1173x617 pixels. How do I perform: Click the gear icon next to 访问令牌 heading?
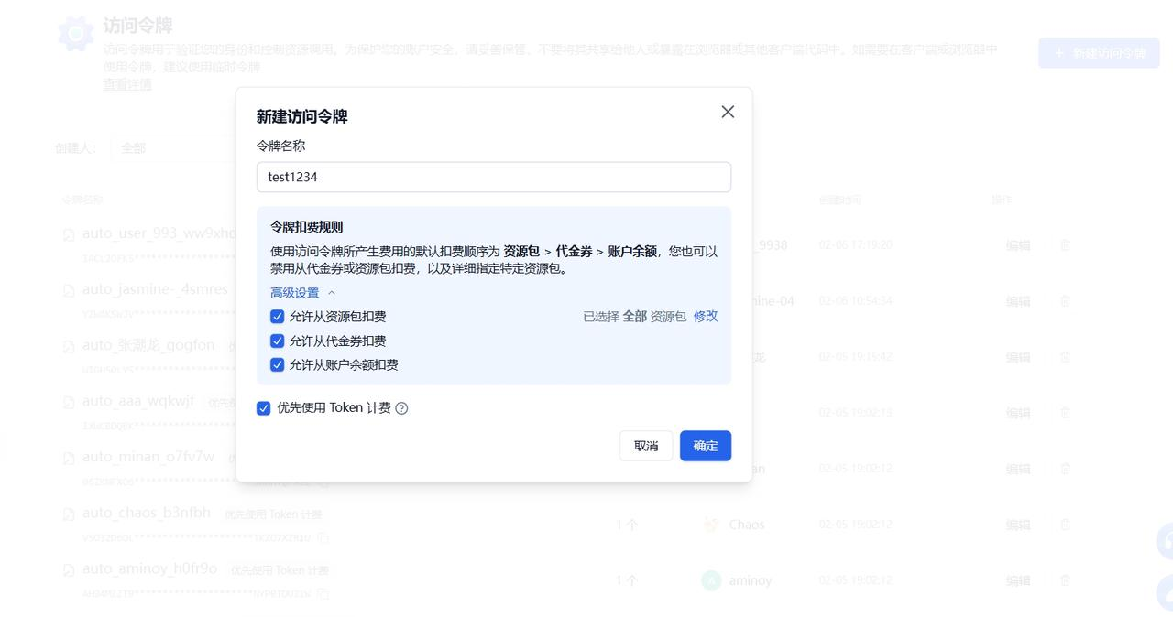tap(75, 34)
